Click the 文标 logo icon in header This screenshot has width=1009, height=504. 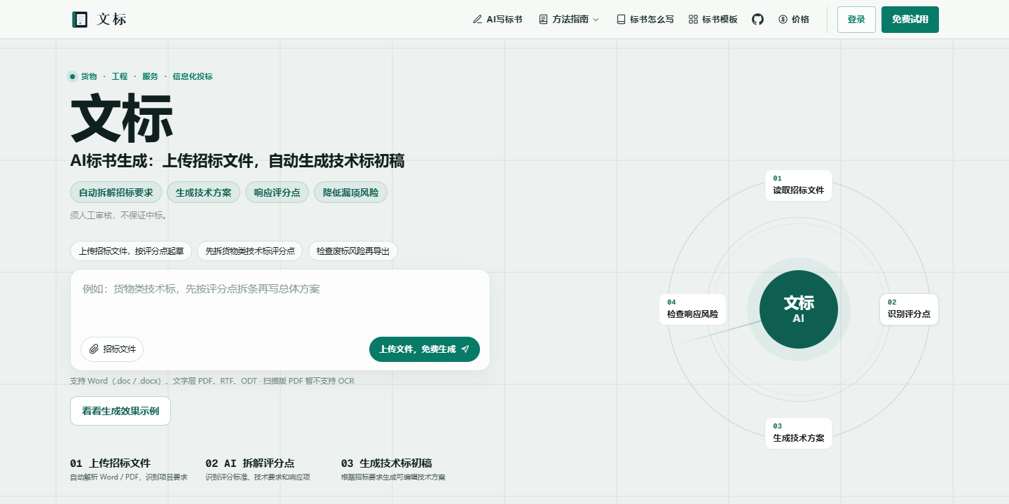tap(80, 20)
